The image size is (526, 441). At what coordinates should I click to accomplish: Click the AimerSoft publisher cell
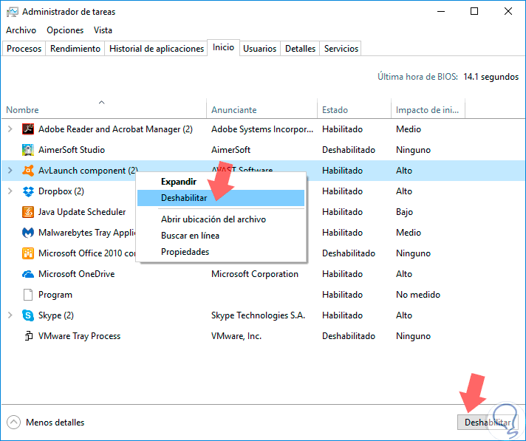click(230, 150)
